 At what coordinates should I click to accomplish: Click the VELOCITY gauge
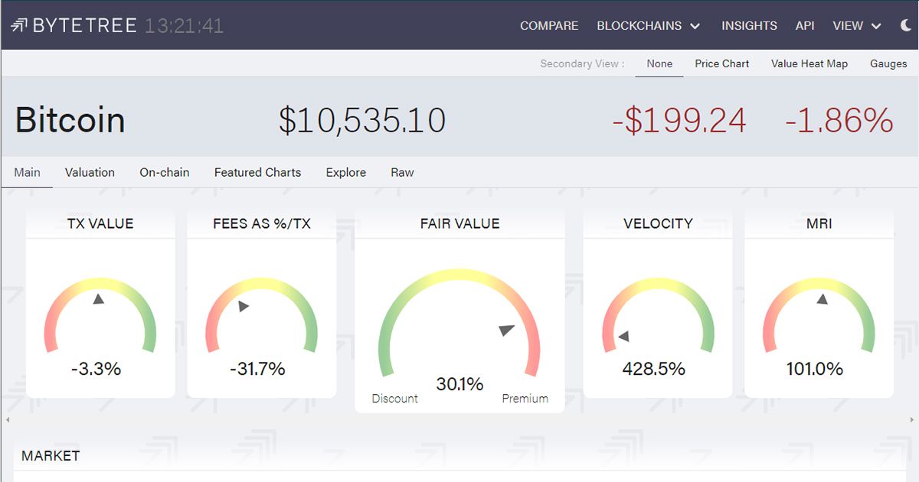[x=658, y=315]
